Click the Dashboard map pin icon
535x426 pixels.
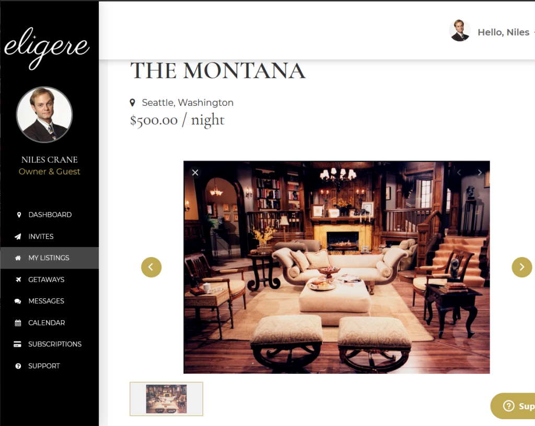coord(19,214)
